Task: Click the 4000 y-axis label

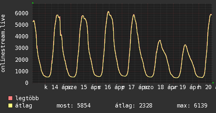Action: click(22, 37)
